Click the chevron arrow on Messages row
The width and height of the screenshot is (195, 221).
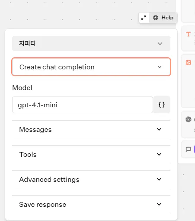coord(159,129)
